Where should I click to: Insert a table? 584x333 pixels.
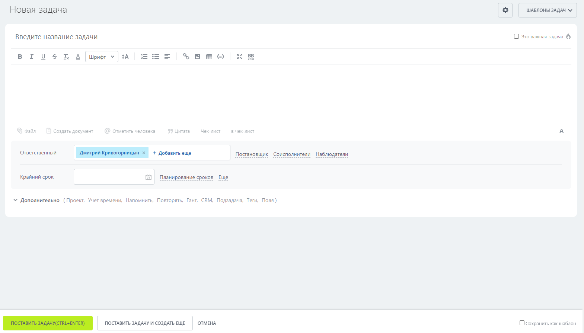pos(209,57)
